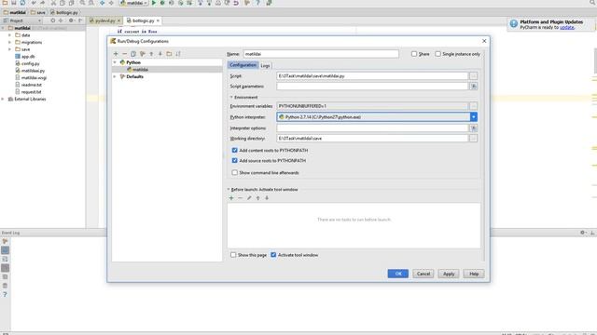This screenshot has width=597, height=335.
Task: Switch to the Logs tab
Action: pyautogui.click(x=265, y=65)
